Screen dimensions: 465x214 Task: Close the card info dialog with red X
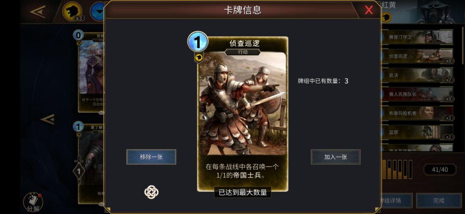369,10
